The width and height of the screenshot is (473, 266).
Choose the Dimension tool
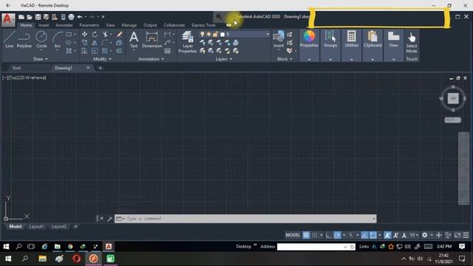(x=152, y=39)
